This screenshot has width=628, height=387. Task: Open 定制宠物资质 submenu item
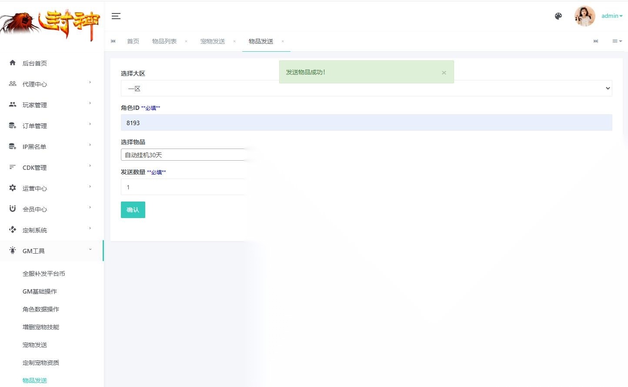(x=41, y=363)
